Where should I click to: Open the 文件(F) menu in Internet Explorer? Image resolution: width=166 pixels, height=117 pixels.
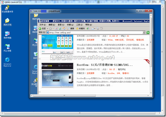pos(42,25)
